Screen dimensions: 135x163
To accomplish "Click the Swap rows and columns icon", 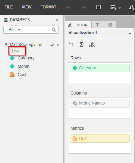I will [x=71, y=45].
